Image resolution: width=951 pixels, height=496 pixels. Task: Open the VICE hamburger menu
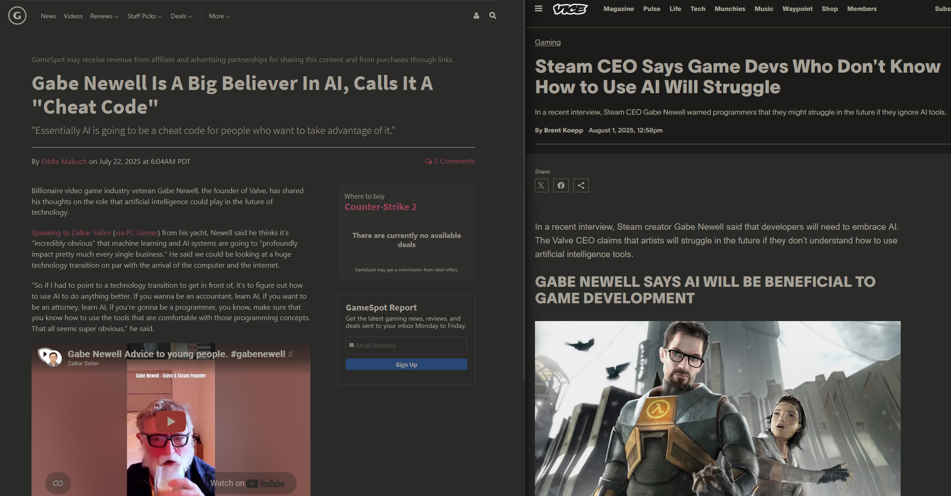(x=539, y=9)
